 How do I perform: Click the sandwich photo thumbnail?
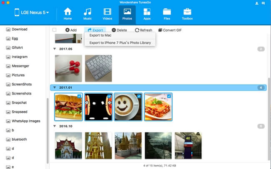coord(68,107)
